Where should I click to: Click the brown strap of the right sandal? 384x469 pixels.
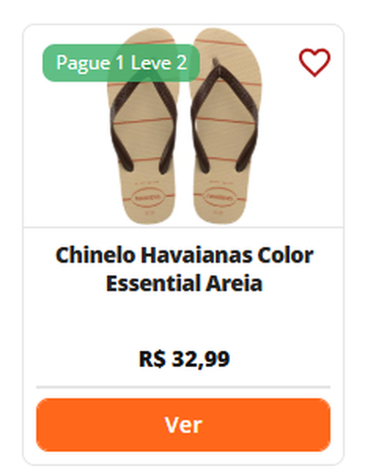coord(224,115)
